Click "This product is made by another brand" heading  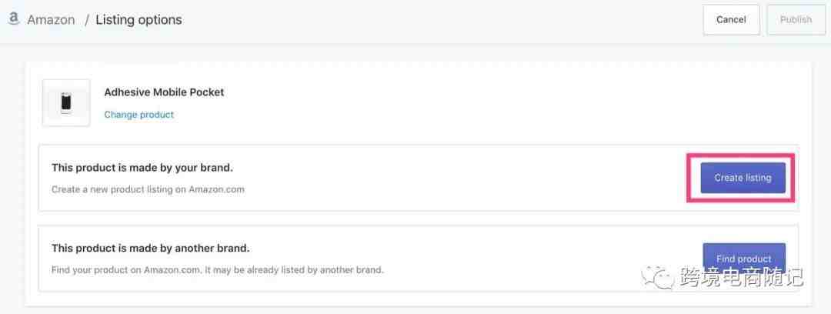click(151, 249)
